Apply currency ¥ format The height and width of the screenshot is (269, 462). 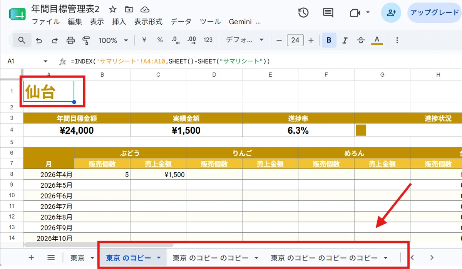(144, 40)
